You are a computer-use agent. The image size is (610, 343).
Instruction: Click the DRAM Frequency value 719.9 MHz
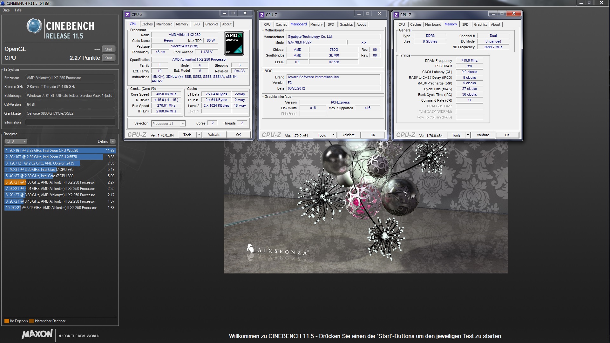click(x=469, y=60)
